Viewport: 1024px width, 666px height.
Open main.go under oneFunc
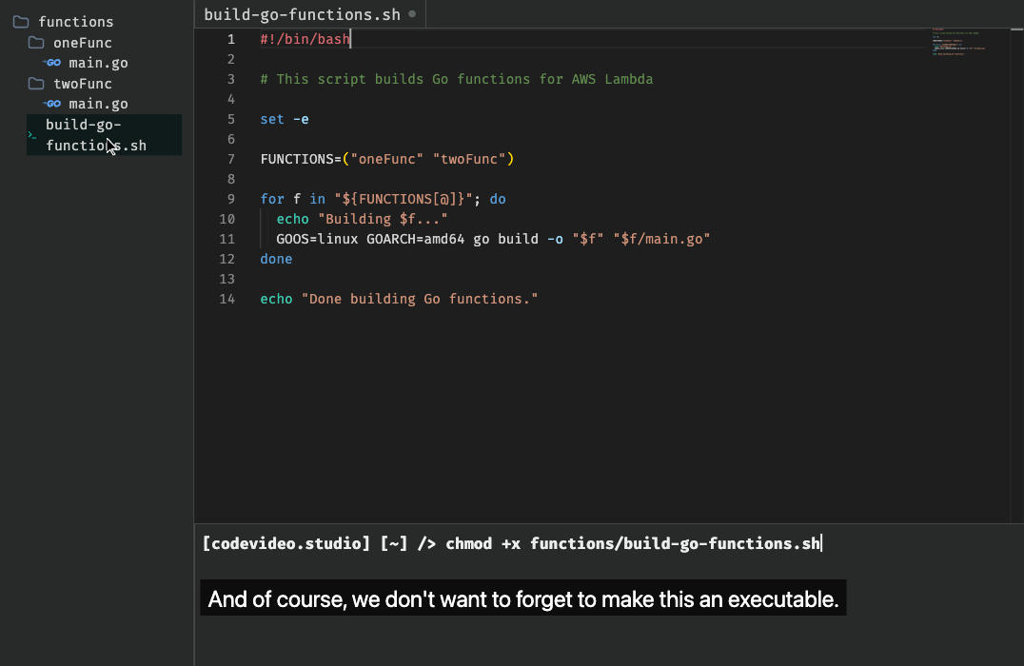click(99, 64)
